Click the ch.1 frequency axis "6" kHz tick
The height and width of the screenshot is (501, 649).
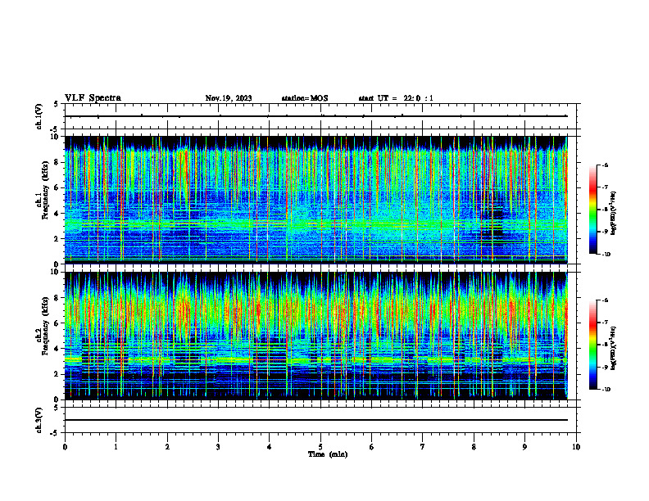click(57, 187)
